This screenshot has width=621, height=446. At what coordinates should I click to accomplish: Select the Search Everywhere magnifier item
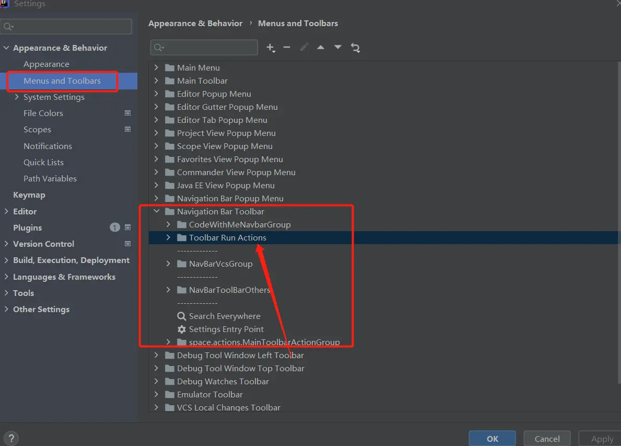pyautogui.click(x=224, y=316)
